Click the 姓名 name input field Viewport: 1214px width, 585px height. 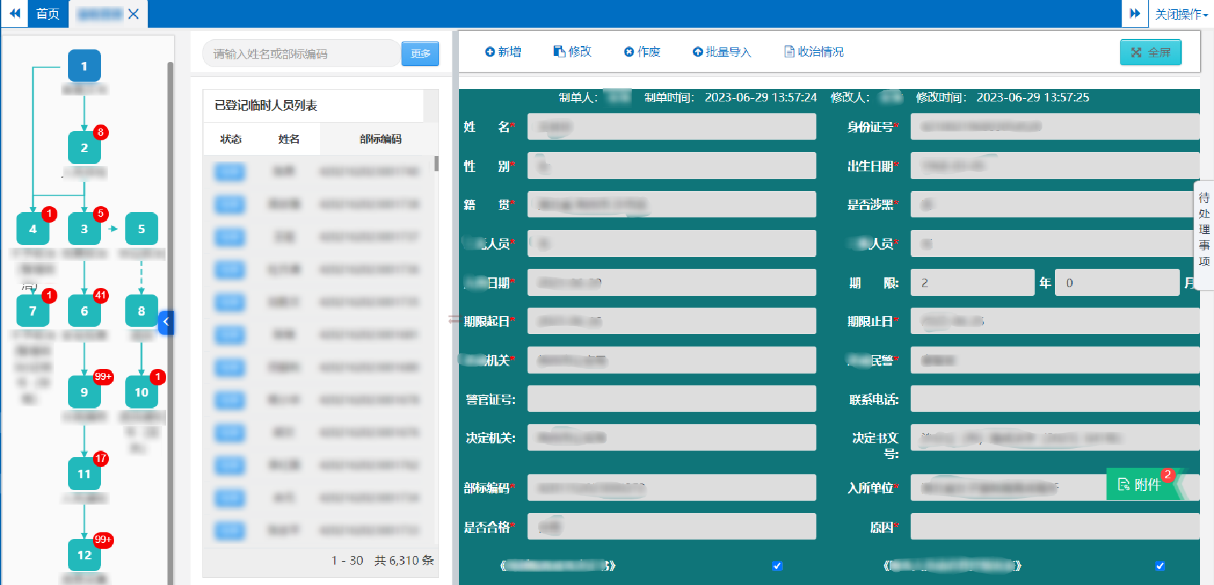click(x=671, y=126)
